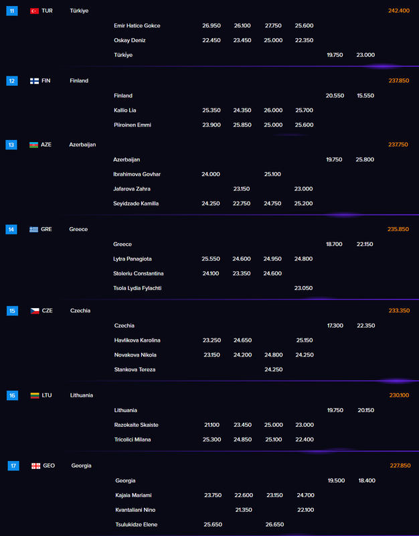Click Tsulukidze Elene score 26.650
This screenshot has width=419, height=536.
pos(274,525)
